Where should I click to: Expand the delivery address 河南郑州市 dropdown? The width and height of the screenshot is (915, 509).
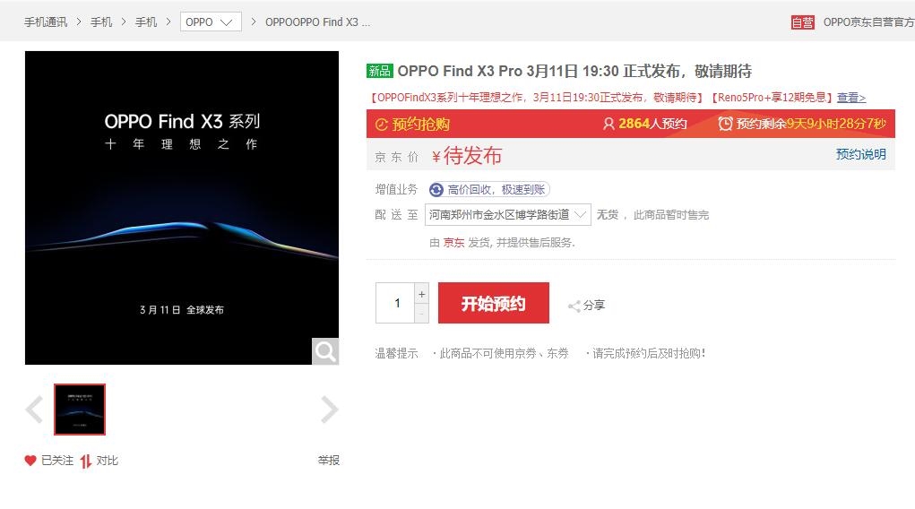(x=507, y=215)
